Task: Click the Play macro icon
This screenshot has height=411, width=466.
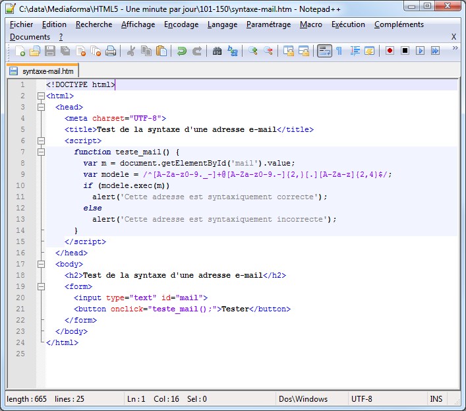Action: [420, 51]
